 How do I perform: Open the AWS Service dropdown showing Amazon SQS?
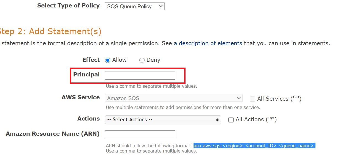point(174,98)
